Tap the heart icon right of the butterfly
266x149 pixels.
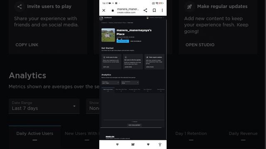[x=148, y=144]
